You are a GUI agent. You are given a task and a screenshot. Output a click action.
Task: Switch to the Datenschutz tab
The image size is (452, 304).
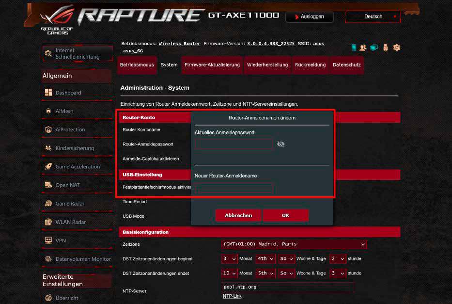click(x=347, y=65)
